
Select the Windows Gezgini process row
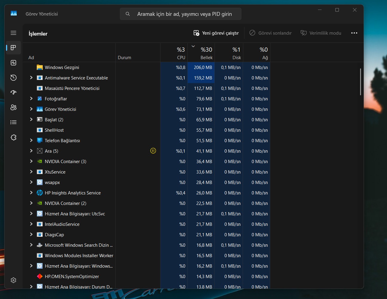pos(62,68)
